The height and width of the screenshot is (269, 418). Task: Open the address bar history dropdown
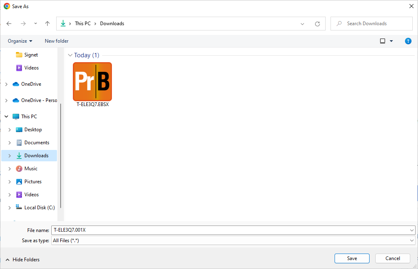tap(302, 24)
